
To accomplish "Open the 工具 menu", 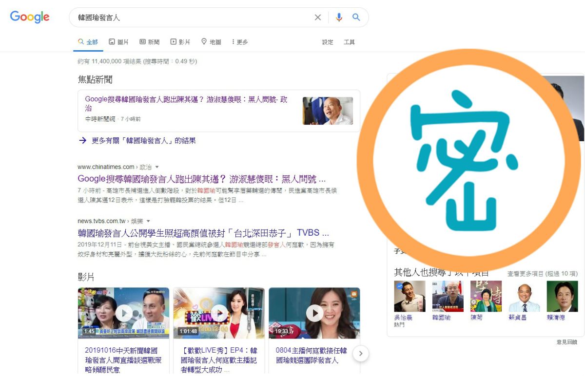I will point(349,42).
